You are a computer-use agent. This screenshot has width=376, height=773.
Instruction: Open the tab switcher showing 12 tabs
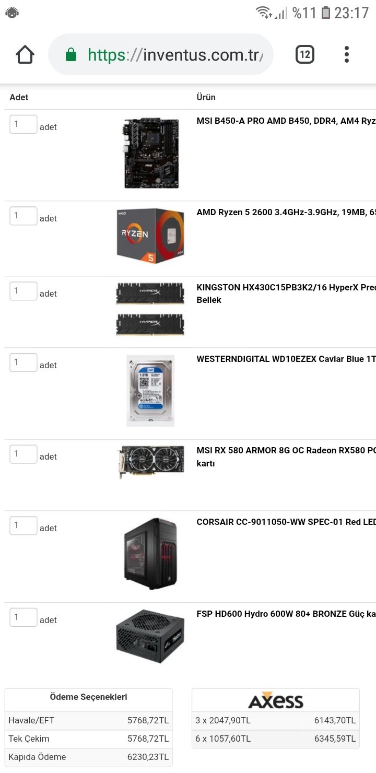click(x=305, y=54)
